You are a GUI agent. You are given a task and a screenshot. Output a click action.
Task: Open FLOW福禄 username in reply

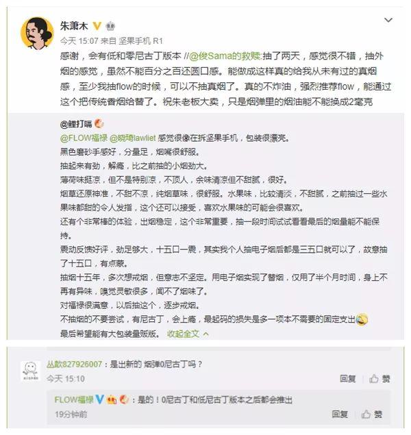coord(74,400)
